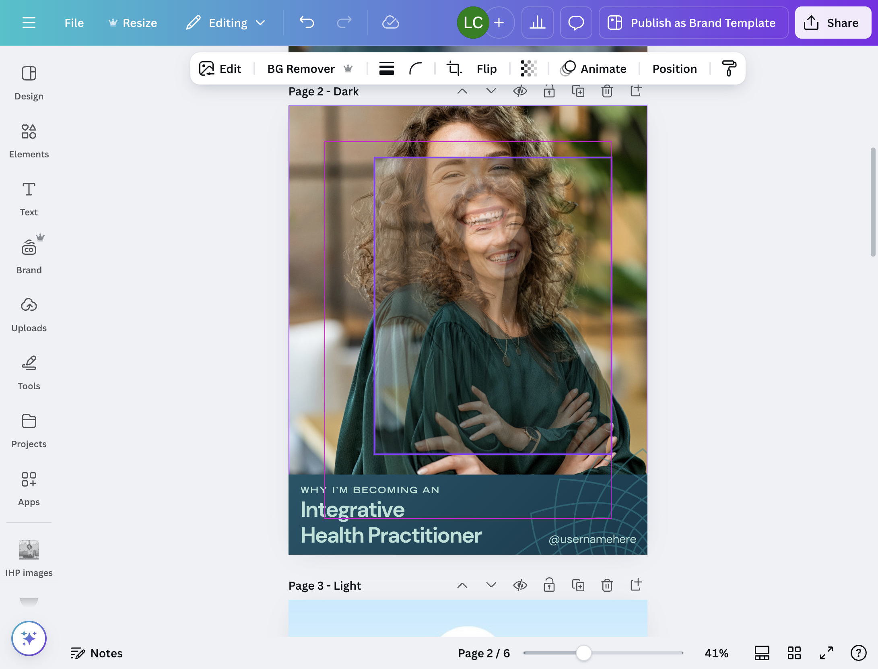The height and width of the screenshot is (669, 878).
Task: Open the Design tab
Action: [29, 83]
